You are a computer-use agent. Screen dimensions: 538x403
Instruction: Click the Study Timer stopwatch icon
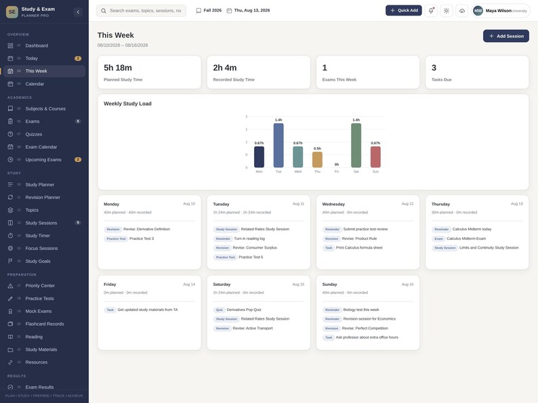[x=10, y=236]
